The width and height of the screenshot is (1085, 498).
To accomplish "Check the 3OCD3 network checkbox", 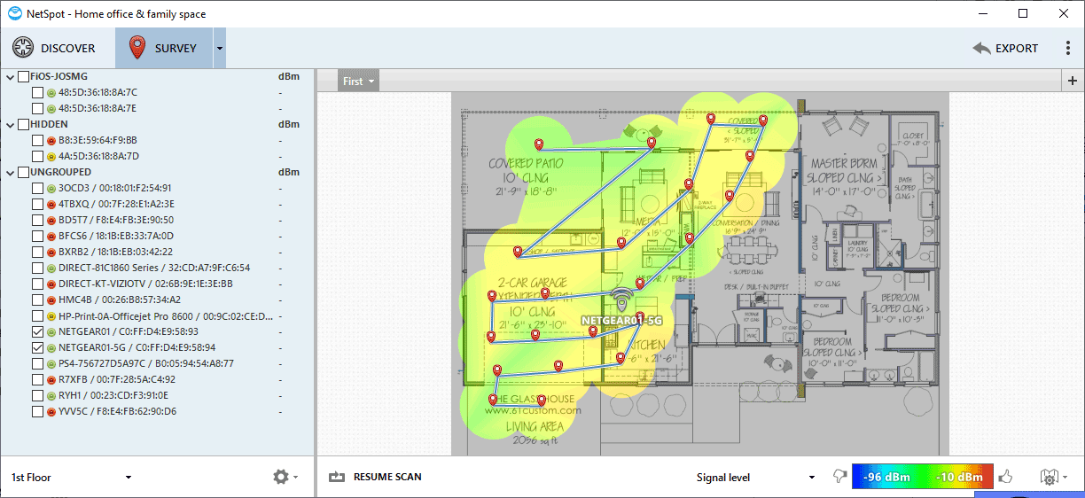I will pos(37,188).
